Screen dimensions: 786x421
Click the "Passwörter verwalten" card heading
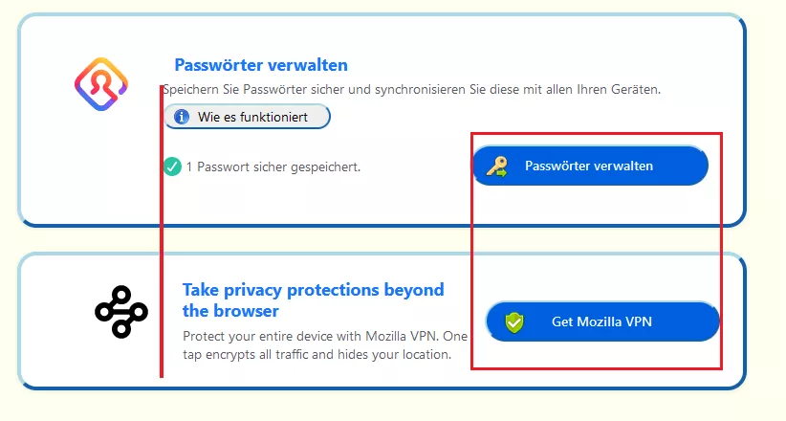pos(260,65)
